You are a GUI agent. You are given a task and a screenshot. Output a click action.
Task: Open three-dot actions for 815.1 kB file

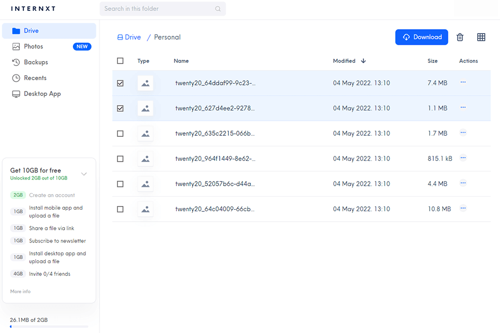click(x=463, y=158)
